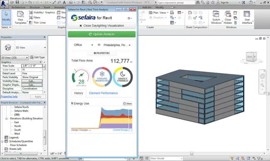Click the Sefaira settings gear icon
Viewport: 270px width, 161px height.
129,18
